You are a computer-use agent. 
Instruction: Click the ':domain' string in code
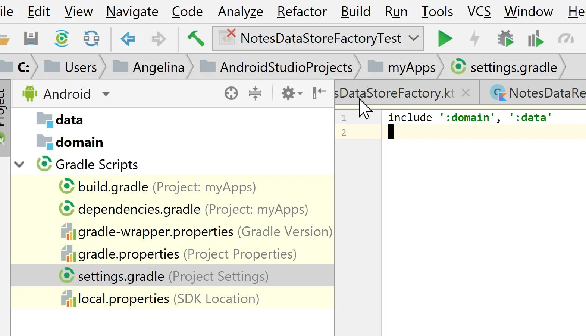pos(467,117)
